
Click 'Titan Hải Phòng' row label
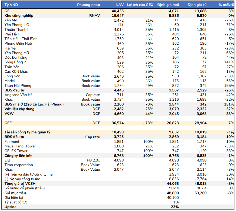(18, 85)
